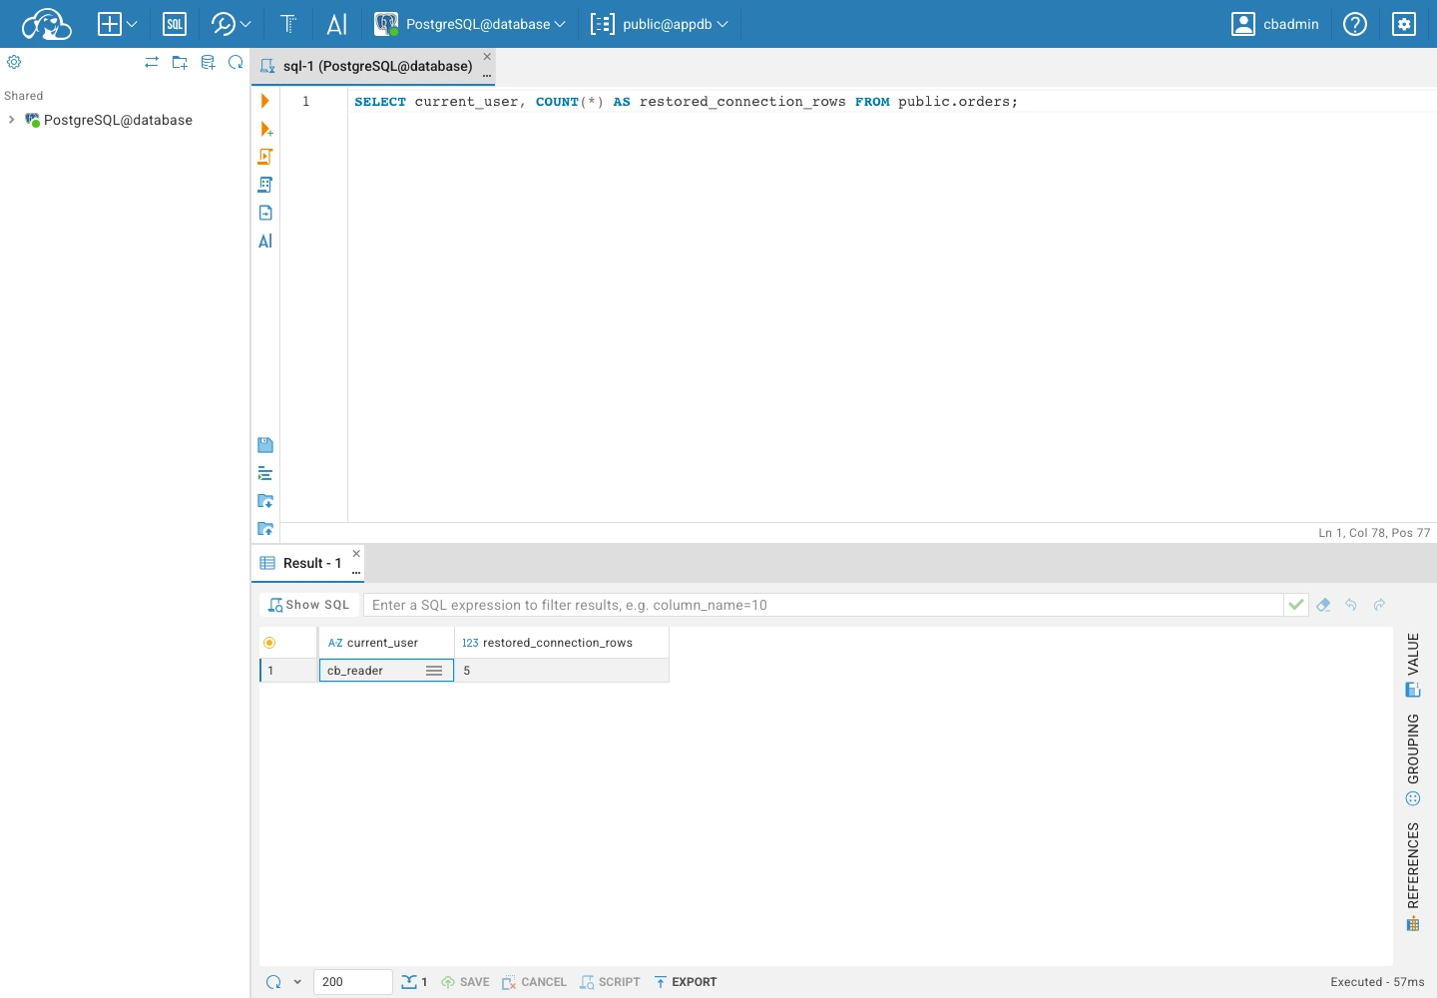Clear filter with eraser icon
The width and height of the screenshot is (1437, 998).
(1323, 605)
